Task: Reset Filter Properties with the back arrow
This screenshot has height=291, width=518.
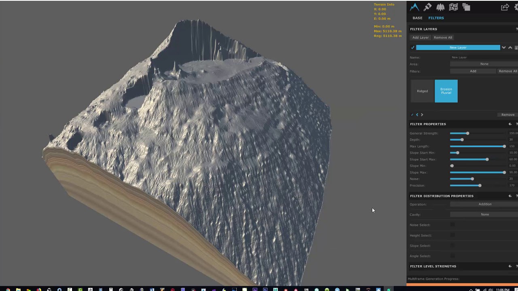Action: coord(510,124)
